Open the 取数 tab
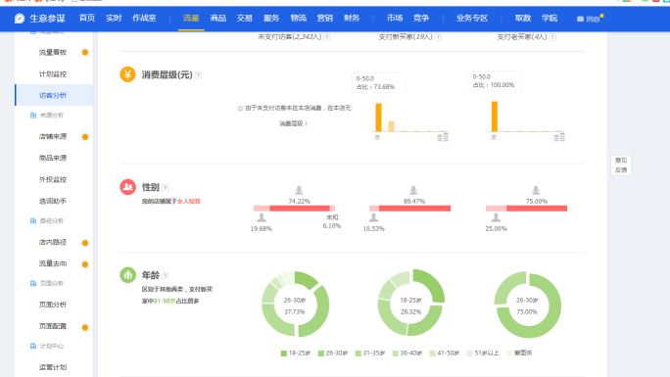The width and height of the screenshot is (670, 377). [x=523, y=18]
